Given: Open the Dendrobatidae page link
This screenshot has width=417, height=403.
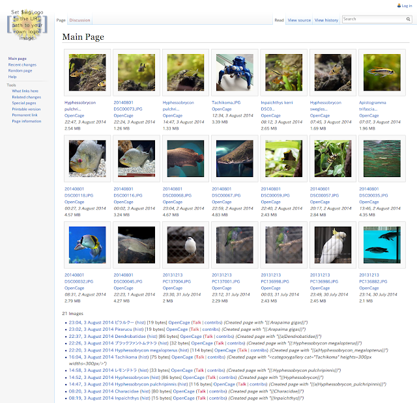Looking at the screenshot, I should point(130,337).
